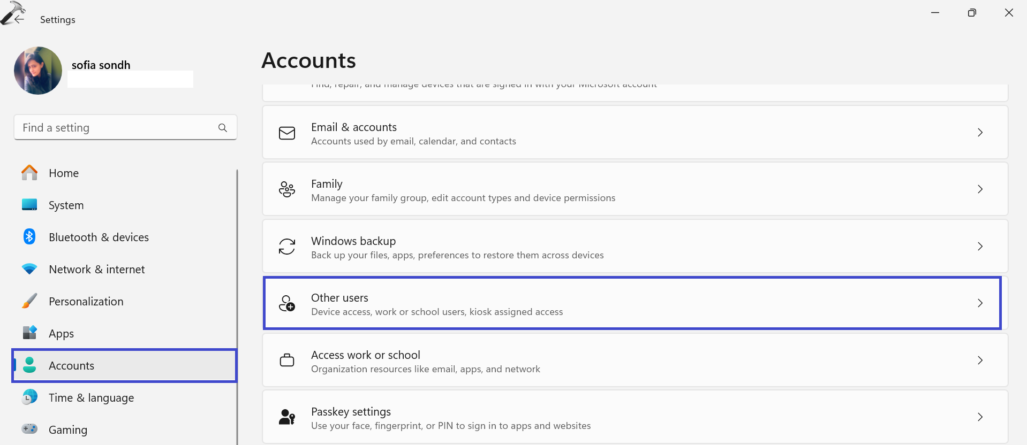Click the Apps icon in sidebar
1027x445 pixels.
(29, 333)
